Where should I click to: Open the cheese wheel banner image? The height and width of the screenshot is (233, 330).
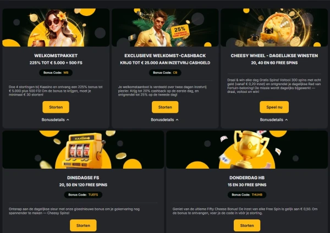(x=274, y=27)
